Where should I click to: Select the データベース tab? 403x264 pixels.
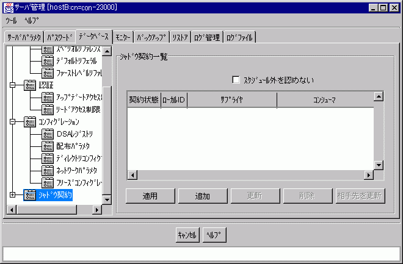click(94, 37)
